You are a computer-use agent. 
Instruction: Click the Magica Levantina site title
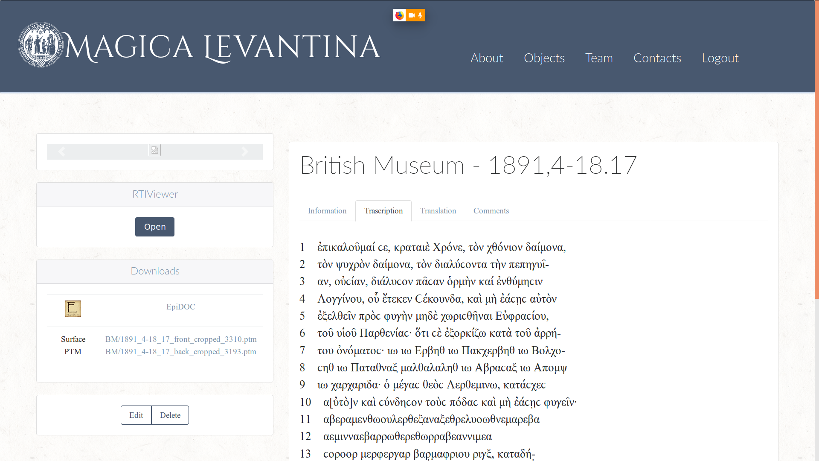(222, 47)
